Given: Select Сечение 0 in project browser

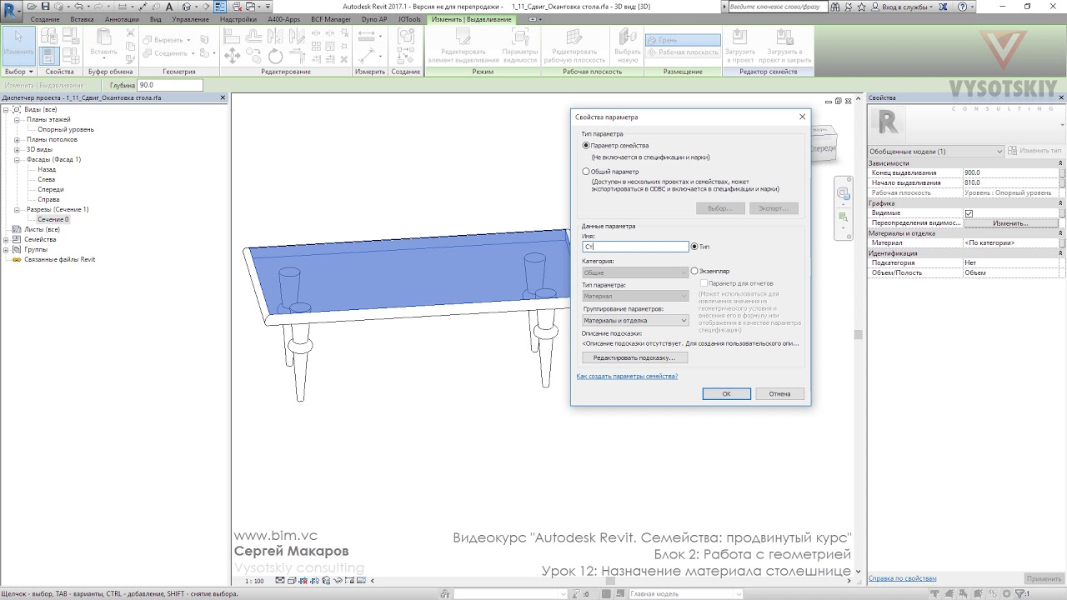Looking at the screenshot, I should pyautogui.click(x=53, y=219).
